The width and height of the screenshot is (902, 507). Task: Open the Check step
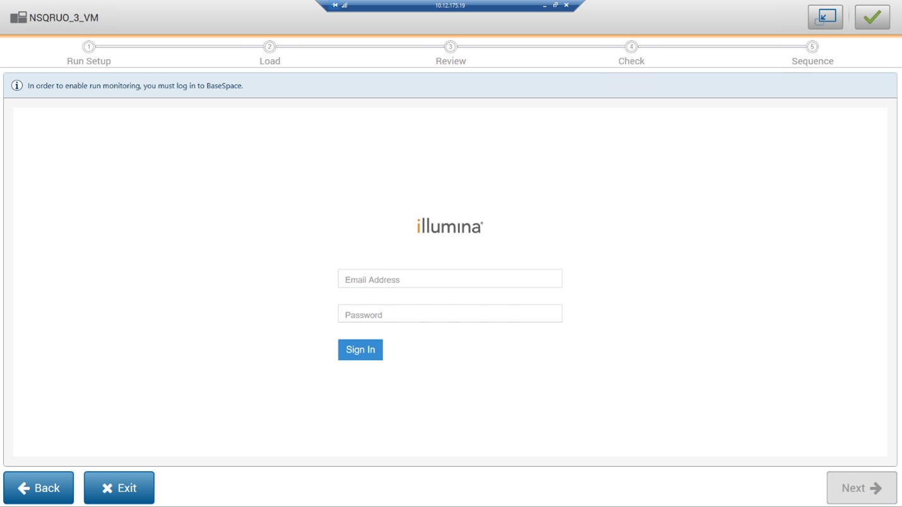[631, 47]
